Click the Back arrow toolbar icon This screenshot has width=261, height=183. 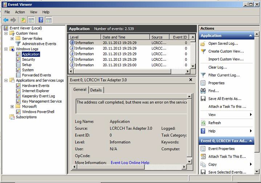[6, 20]
